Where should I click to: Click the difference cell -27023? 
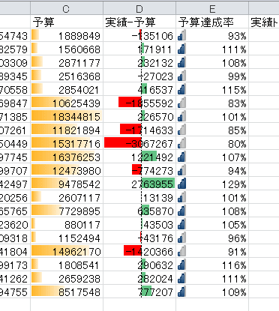(139, 76)
